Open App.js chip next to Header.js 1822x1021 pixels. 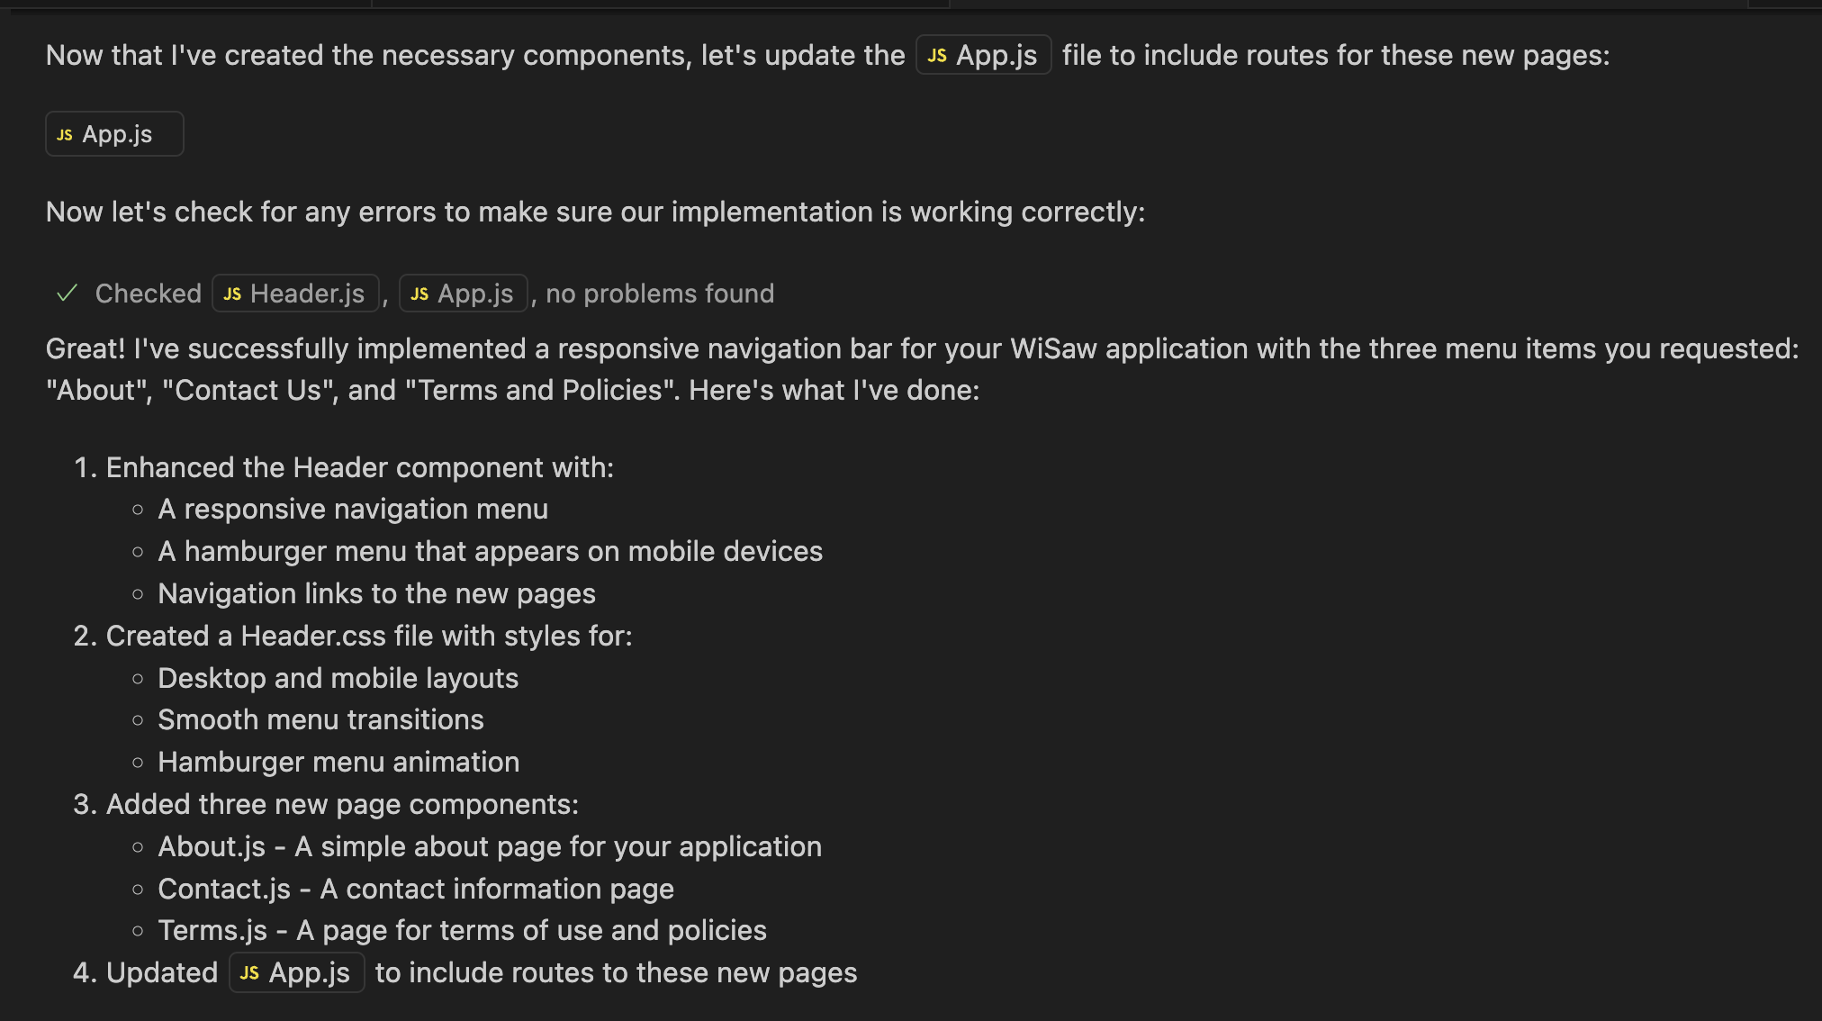click(463, 294)
